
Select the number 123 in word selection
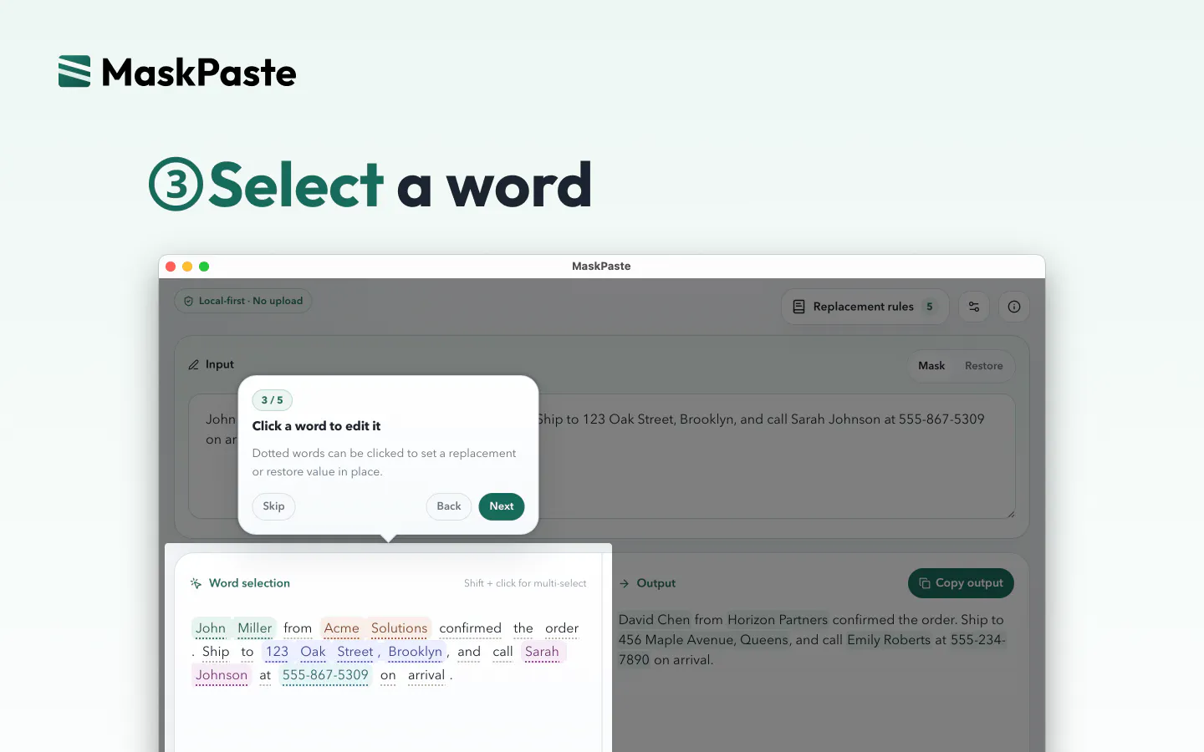277,652
